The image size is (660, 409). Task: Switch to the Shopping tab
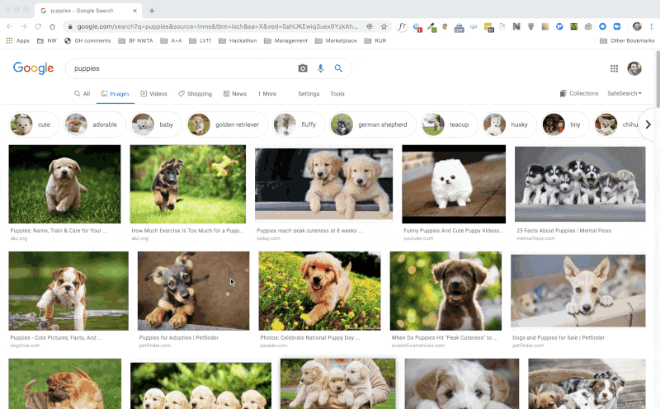coord(195,94)
